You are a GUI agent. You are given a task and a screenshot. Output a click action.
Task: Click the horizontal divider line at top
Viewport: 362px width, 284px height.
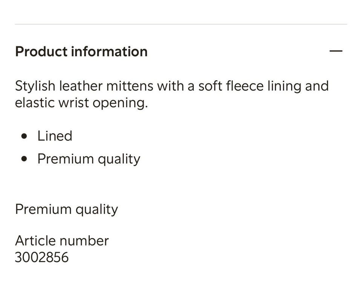[181, 24]
